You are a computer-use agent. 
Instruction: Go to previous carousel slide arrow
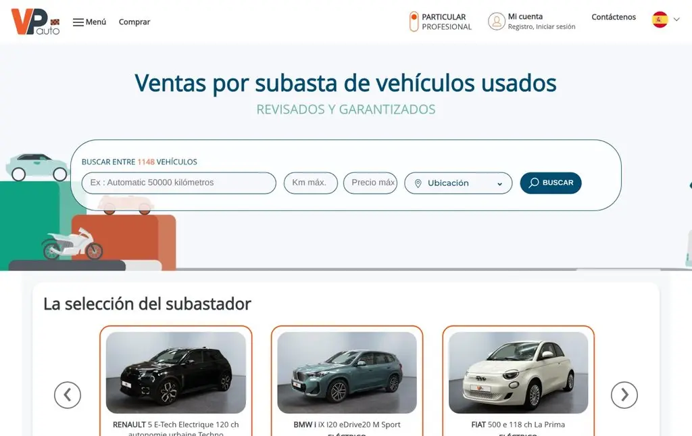pyautogui.click(x=68, y=395)
